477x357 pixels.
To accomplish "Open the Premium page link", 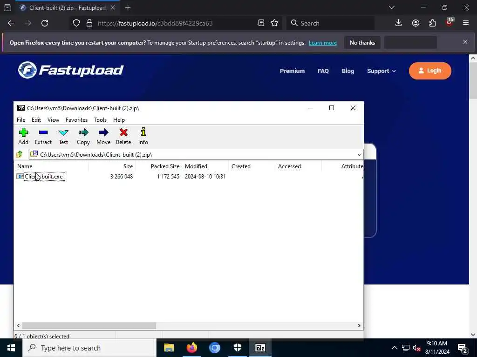I will click(x=292, y=71).
